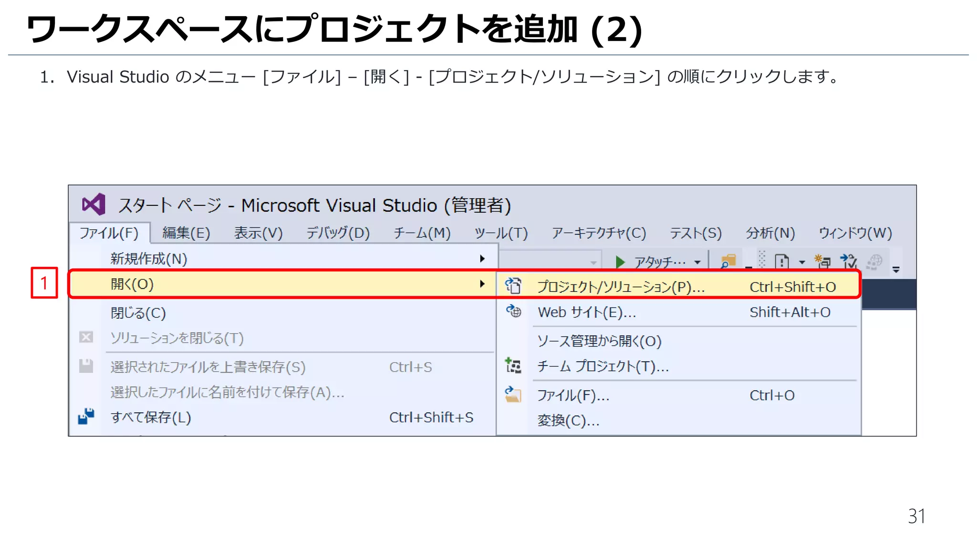
Task: Open the アーキテクチャ(C) menu
Action: click(x=599, y=233)
